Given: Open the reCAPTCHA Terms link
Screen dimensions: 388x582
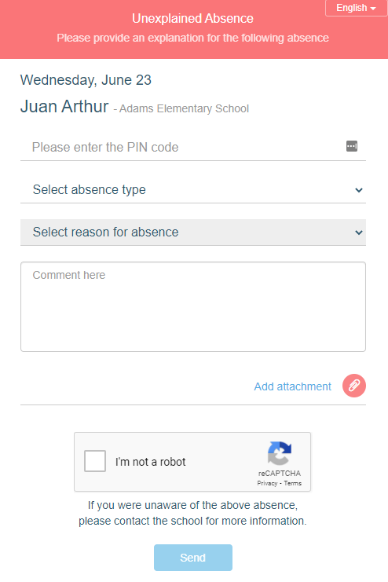Looking at the screenshot, I should coord(293,483).
